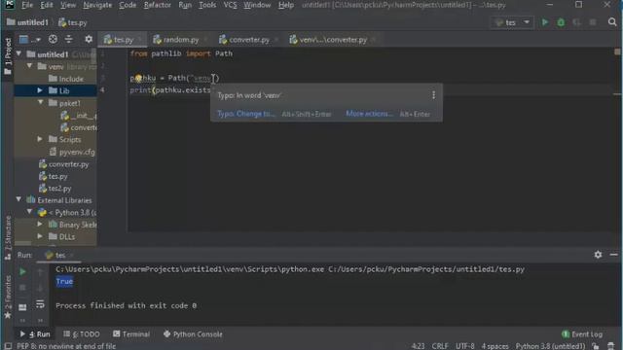Screen dimensions: 623x350
Task: Open the Structure tool window stripe
Action: 8,238
